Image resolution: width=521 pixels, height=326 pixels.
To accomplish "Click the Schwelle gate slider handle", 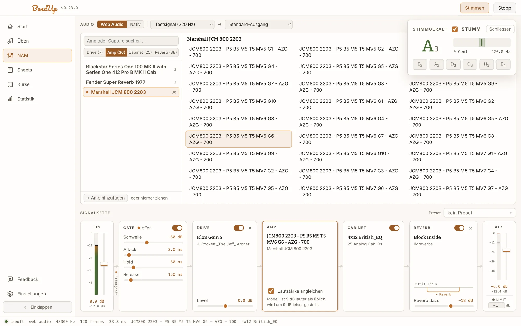I will tap(147, 243).
